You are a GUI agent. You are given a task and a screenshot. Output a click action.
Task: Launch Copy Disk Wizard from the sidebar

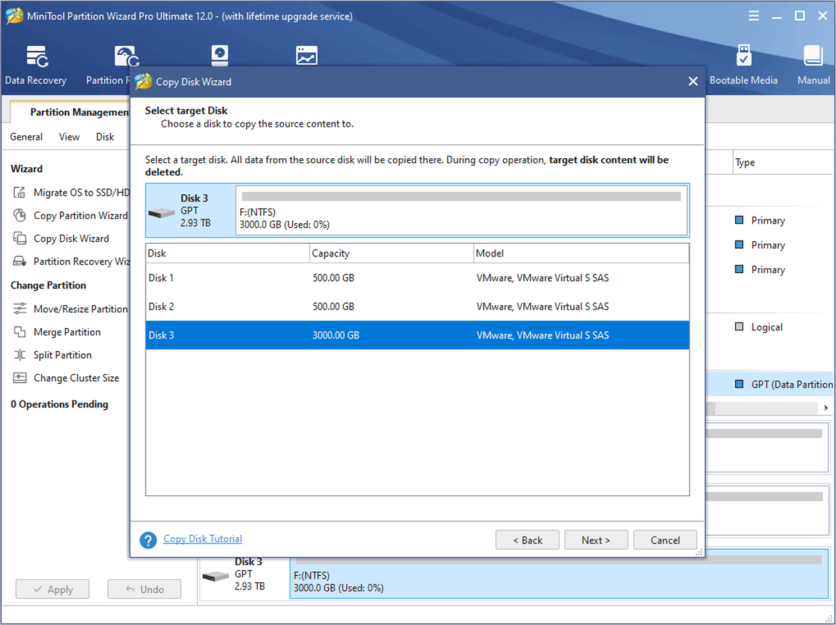pos(71,238)
